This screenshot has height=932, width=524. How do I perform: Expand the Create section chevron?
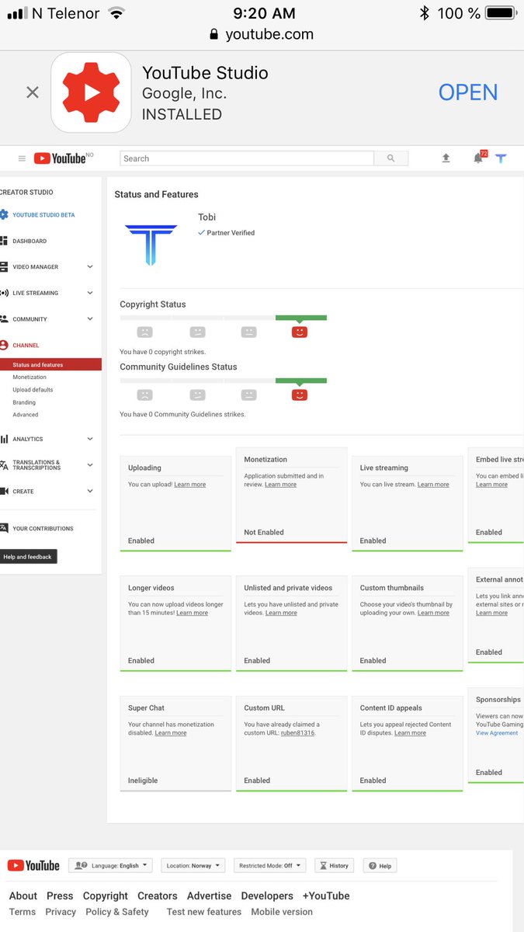pos(90,492)
